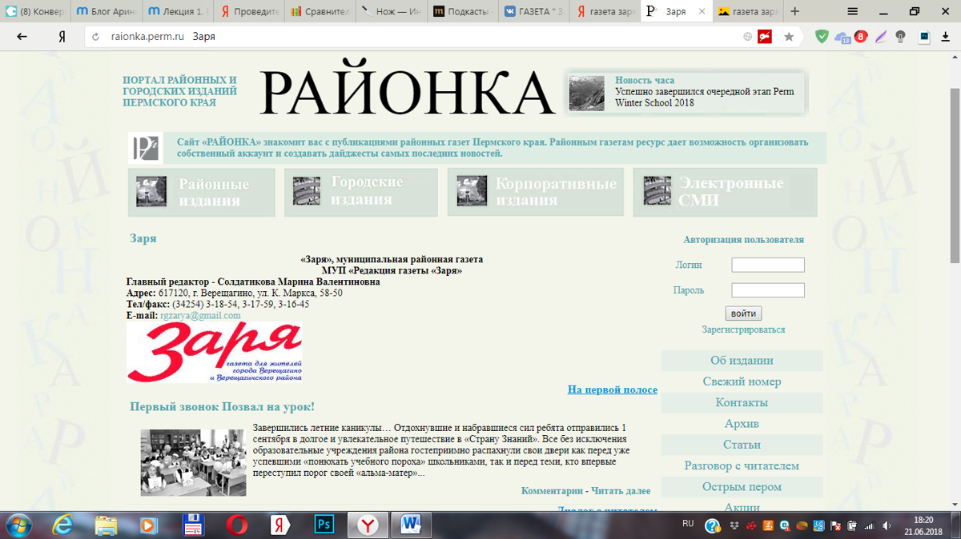Open the На первой полосе link
This screenshot has height=539, width=961.
[613, 389]
